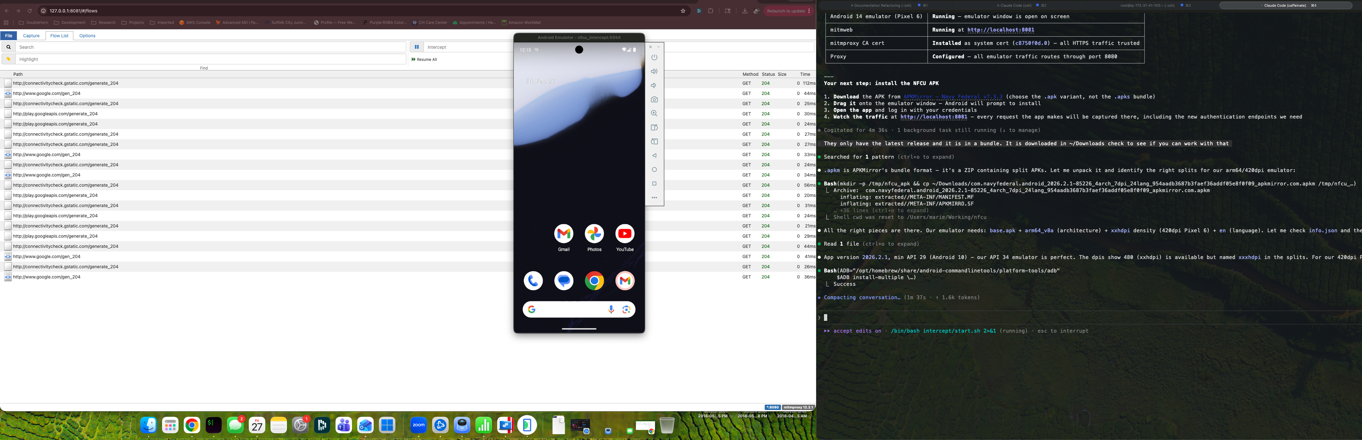Viewport: 1362px width, 440px height.
Task: Switch to the Options tab in mitmweb
Action: coord(87,35)
